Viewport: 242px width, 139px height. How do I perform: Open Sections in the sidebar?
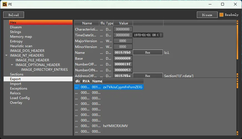coord(16,74)
